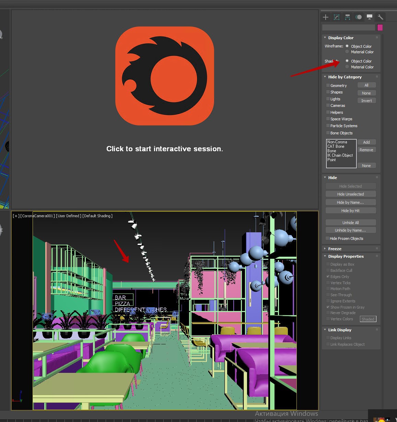The image size is (397, 422).
Task: Click the None button beside Shapes
Action: tap(366, 93)
